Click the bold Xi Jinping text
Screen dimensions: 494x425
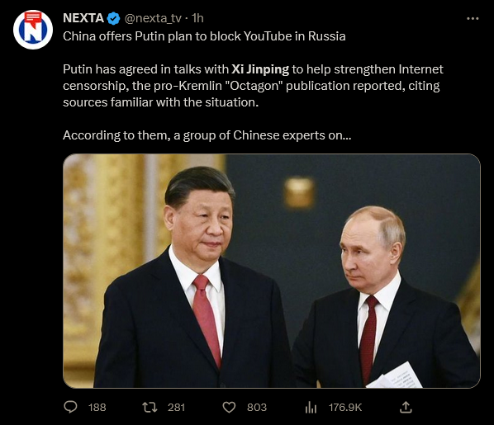pyautogui.click(x=260, y=69)
